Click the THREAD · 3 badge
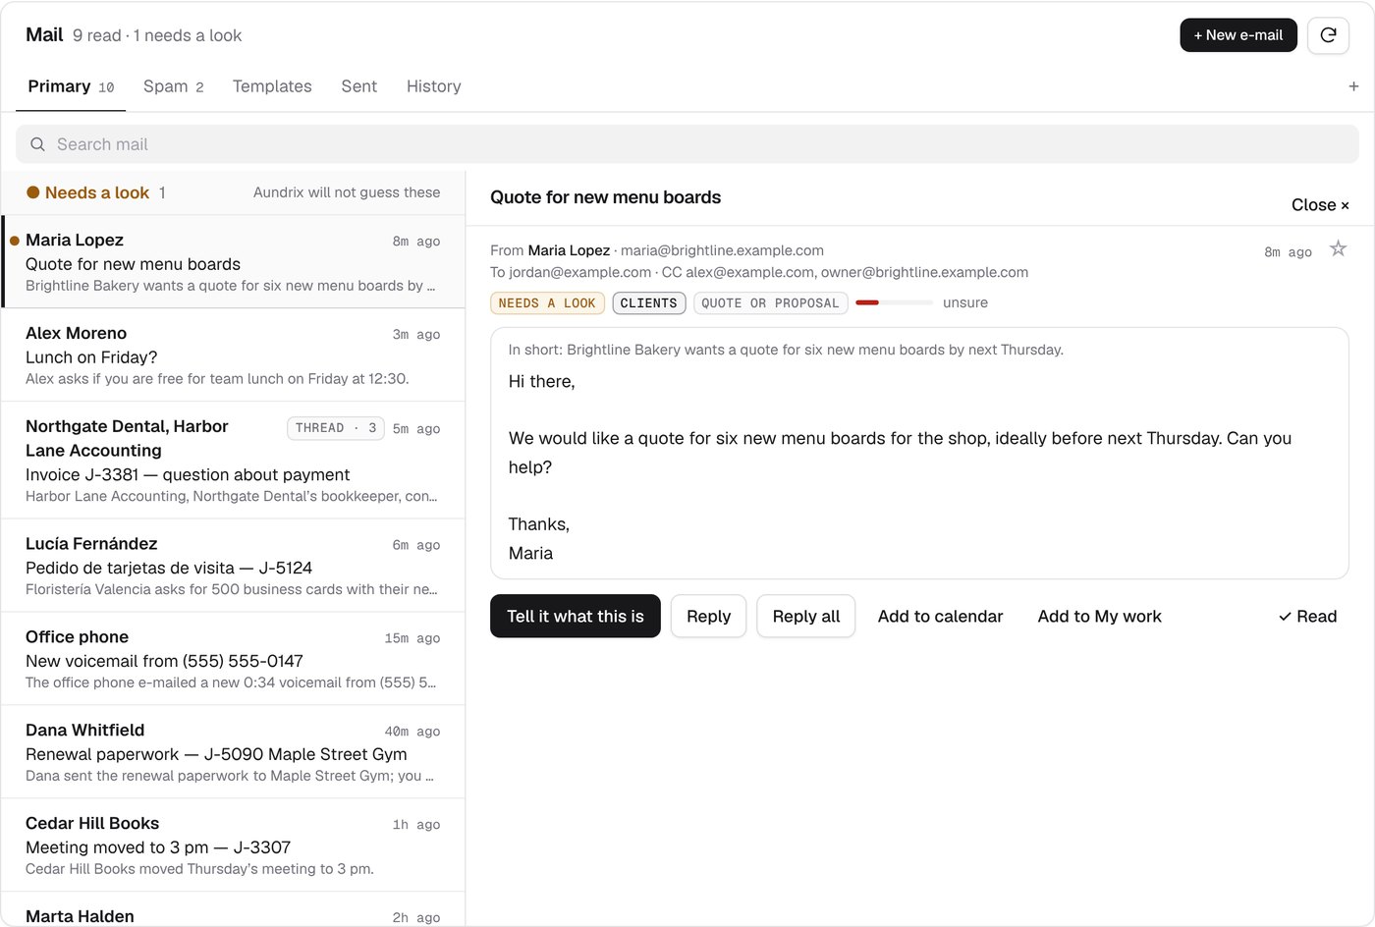The height and width of the screenshot is (927, 1375). point(336,428)
